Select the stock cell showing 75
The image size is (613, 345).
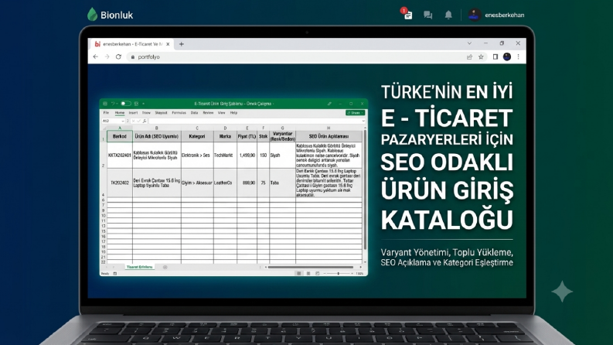[263, 183]
